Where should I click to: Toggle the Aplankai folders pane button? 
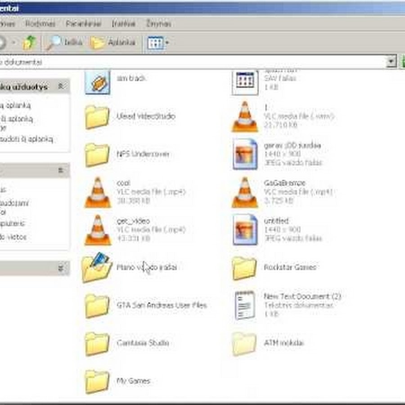coord(112,42)
